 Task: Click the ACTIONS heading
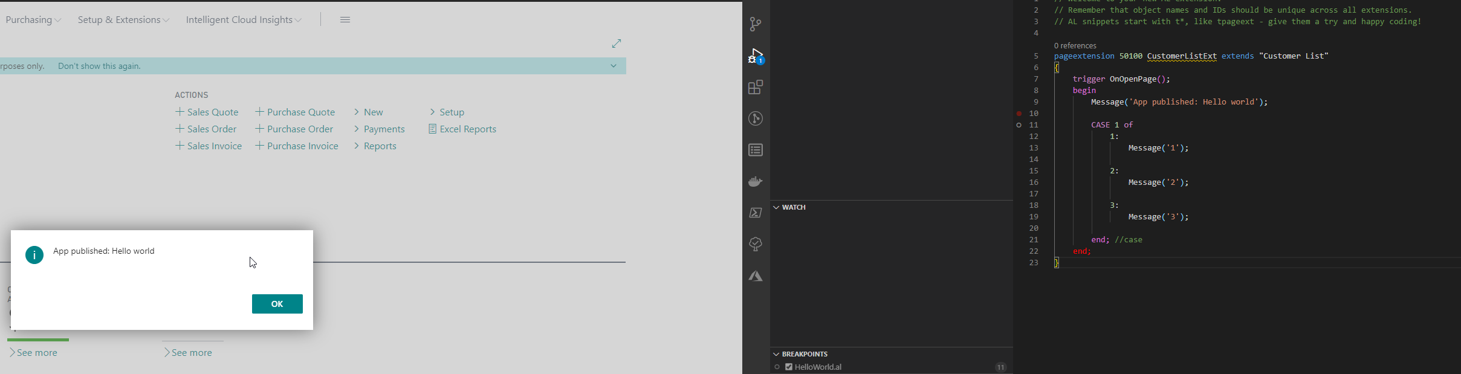coord(191,95)
